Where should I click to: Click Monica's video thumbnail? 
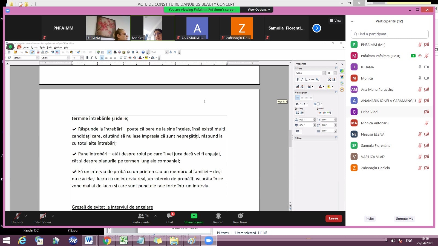tap(152, 28)
